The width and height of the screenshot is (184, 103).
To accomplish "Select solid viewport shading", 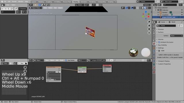I will pyautogui.click(x=143, y=8).
